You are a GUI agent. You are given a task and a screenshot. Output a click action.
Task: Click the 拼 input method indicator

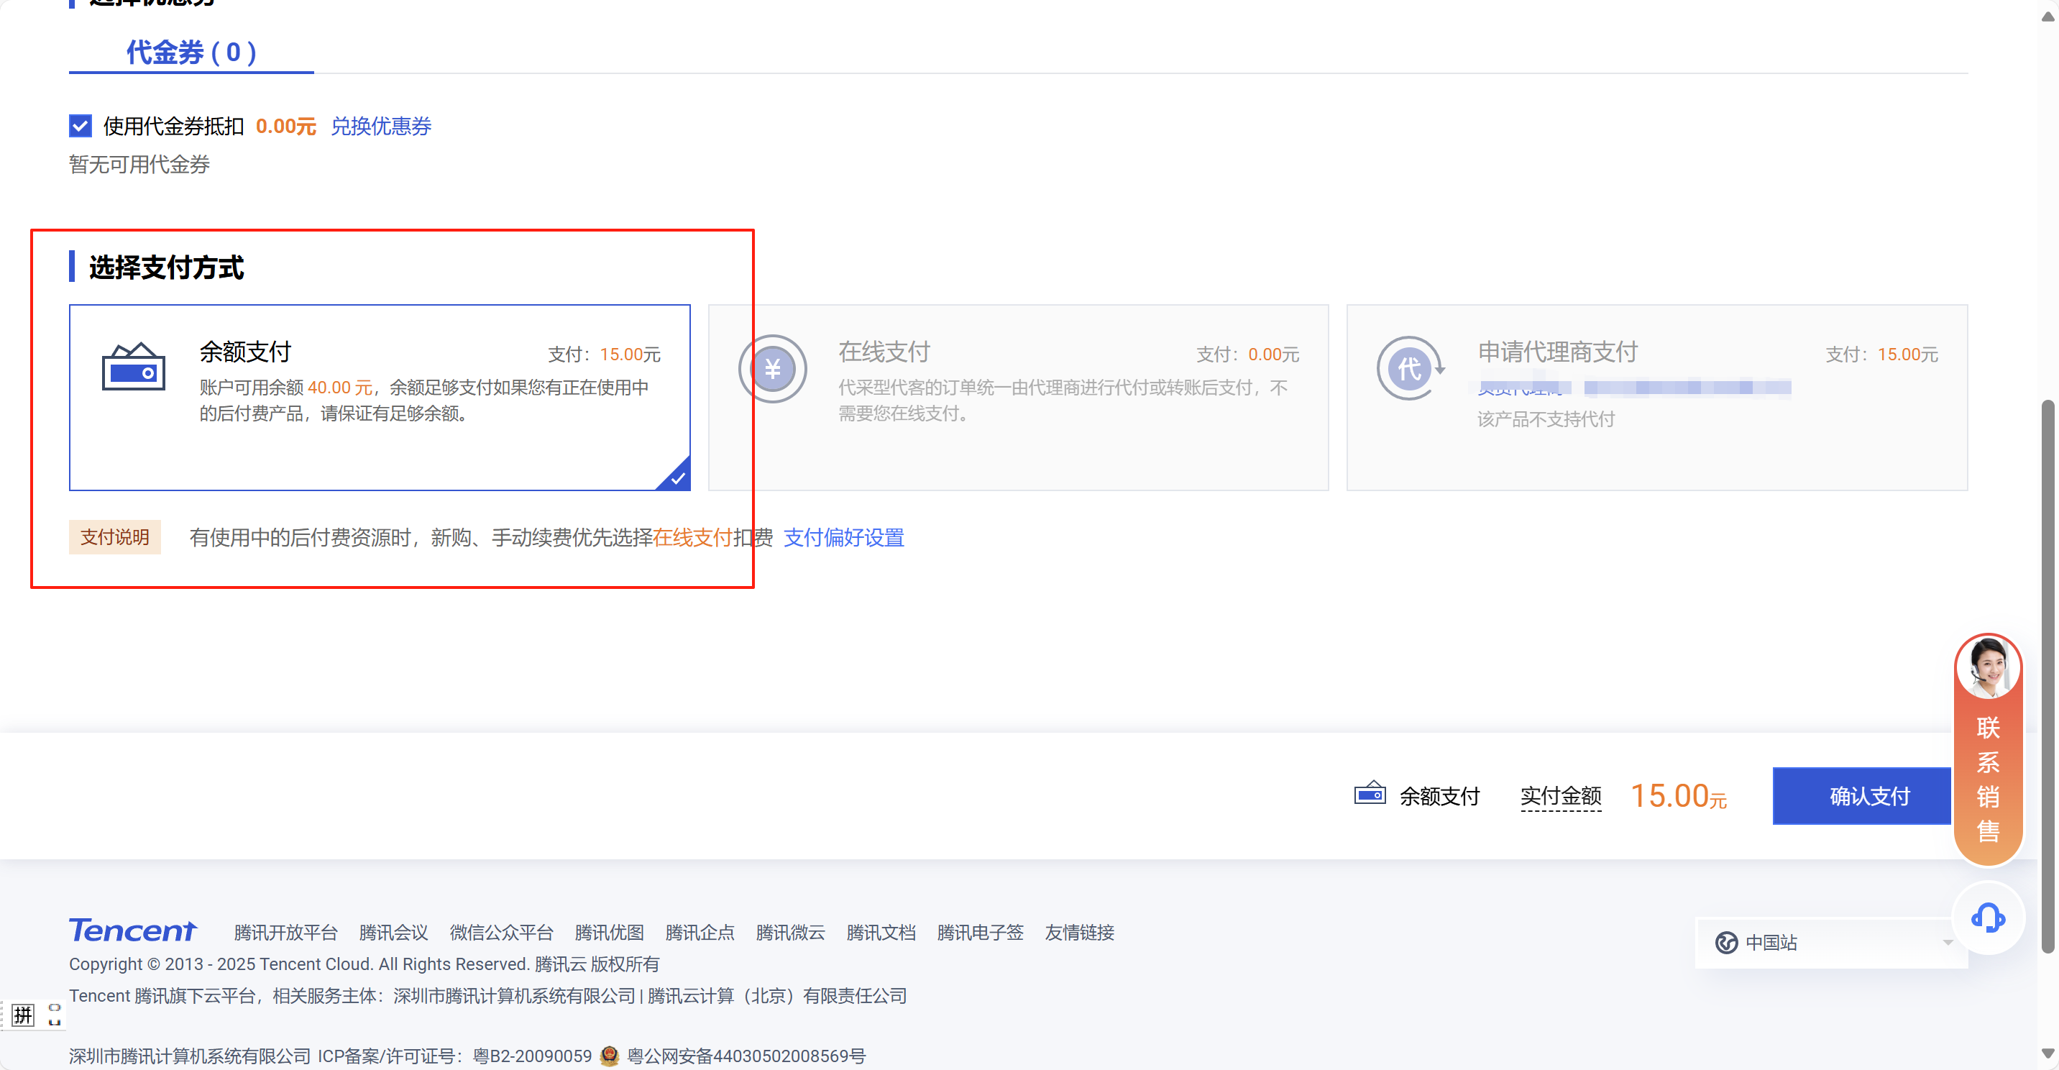[x=23, y=1015]
